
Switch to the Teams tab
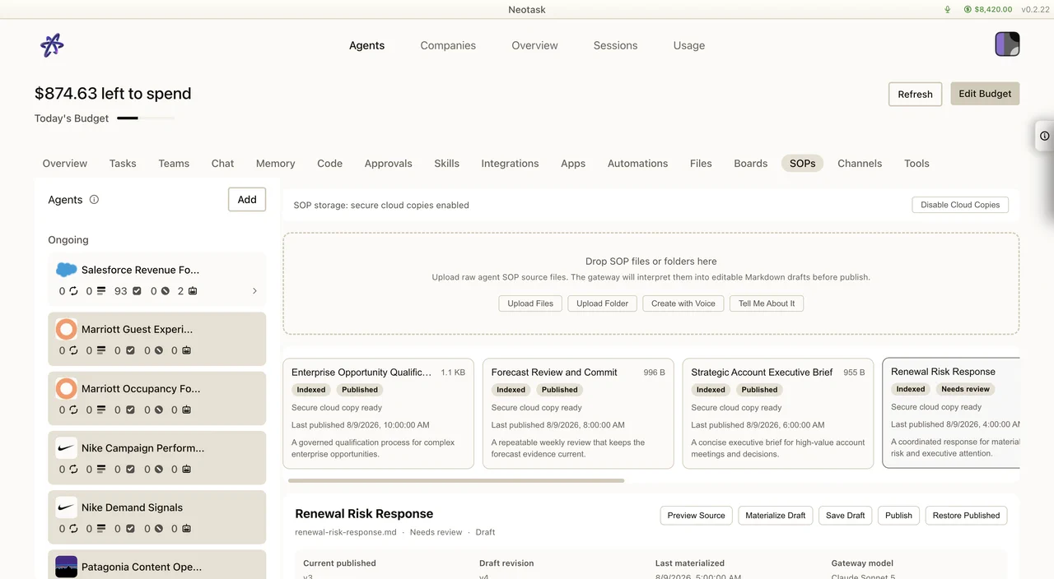(174, 163)
